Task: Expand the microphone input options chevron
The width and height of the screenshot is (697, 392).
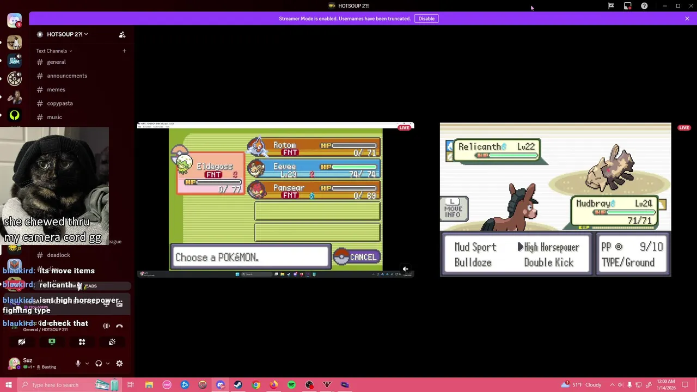Action: (x=87, y=363)
